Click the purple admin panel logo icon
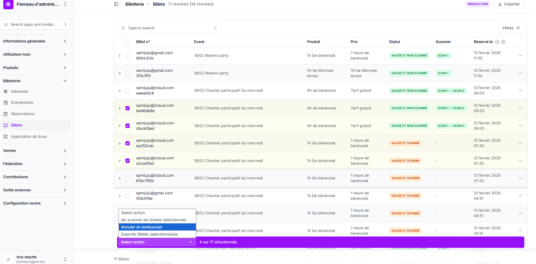Viewport: 536px width, 264px height. [8, 4]
